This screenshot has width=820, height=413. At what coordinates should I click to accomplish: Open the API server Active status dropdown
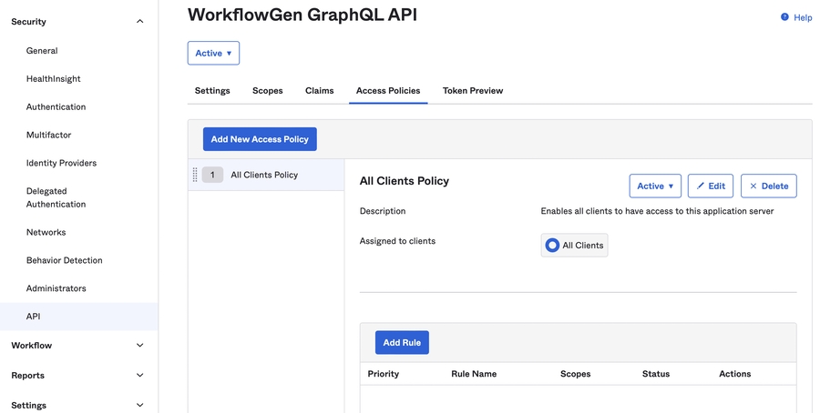click(x=213, y=53)
